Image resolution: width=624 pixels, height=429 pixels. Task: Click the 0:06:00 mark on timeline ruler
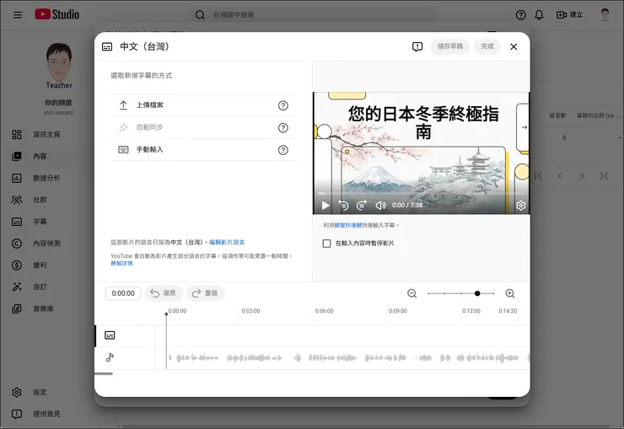pos(324,311)
